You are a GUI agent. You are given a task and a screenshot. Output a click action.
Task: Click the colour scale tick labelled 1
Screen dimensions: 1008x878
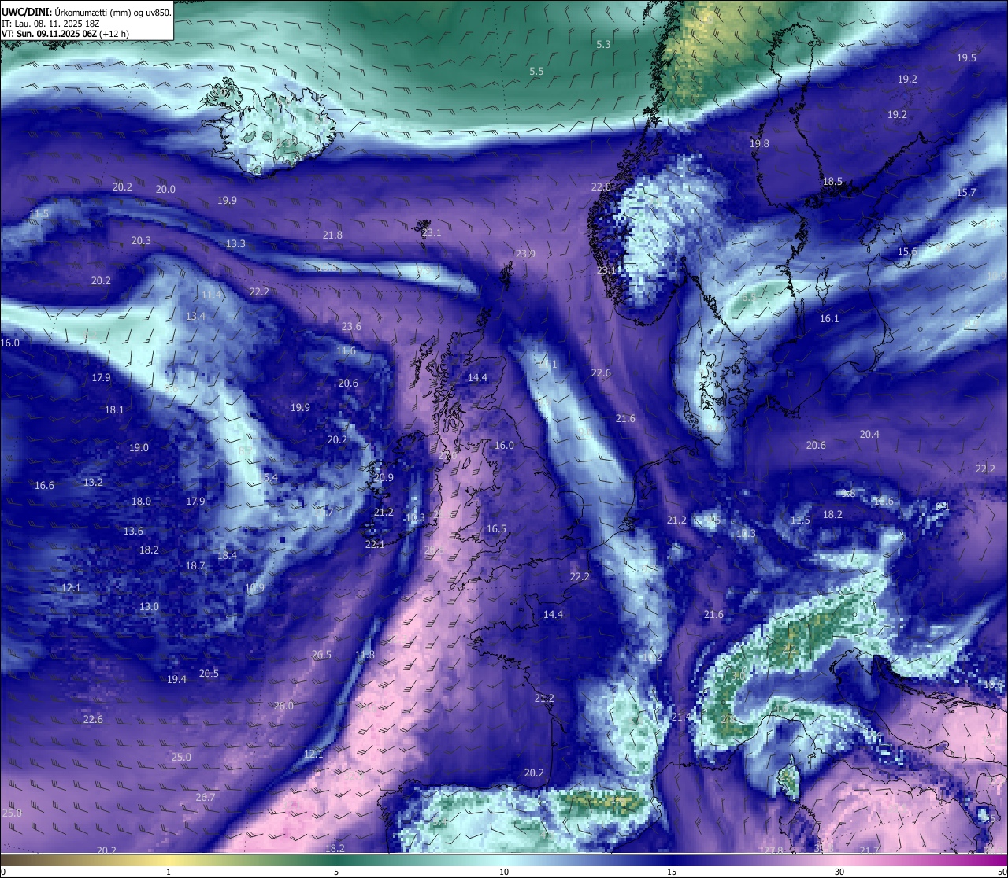[x=169, y=872]
